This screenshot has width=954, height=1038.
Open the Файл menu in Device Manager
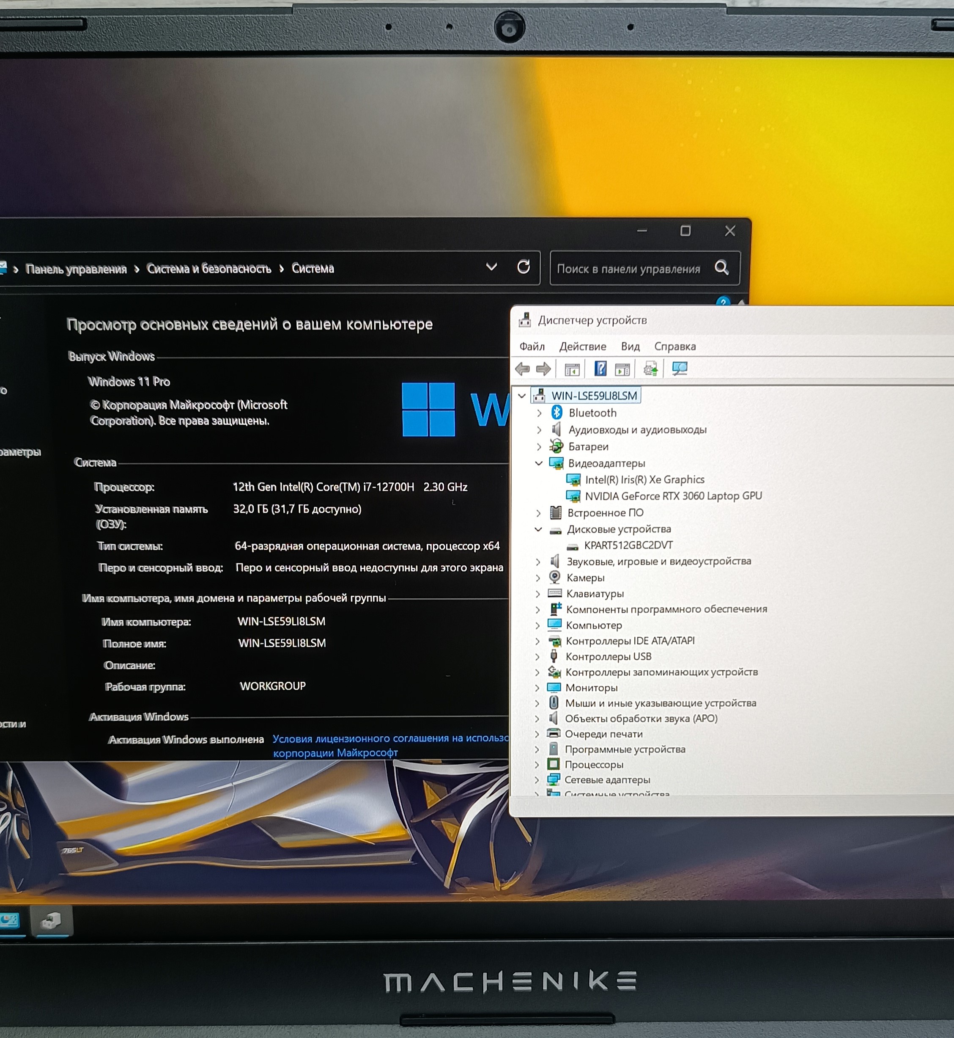point(532,346)
